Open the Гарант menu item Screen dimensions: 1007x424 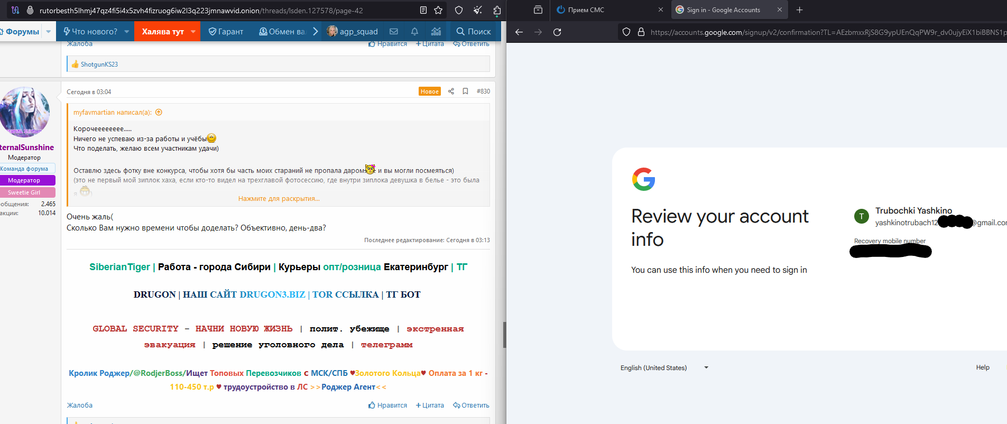226,32
